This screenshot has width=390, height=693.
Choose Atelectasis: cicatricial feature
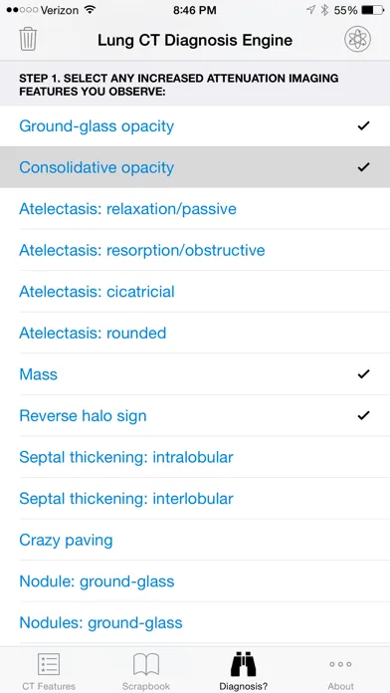[x=195, y=292]
